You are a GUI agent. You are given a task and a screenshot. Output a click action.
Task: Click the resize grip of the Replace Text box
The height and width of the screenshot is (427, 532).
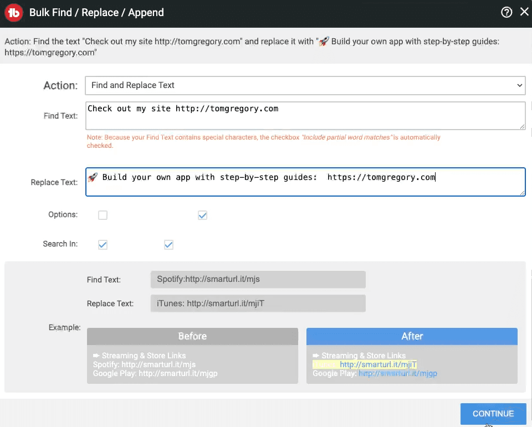(521, 193)
